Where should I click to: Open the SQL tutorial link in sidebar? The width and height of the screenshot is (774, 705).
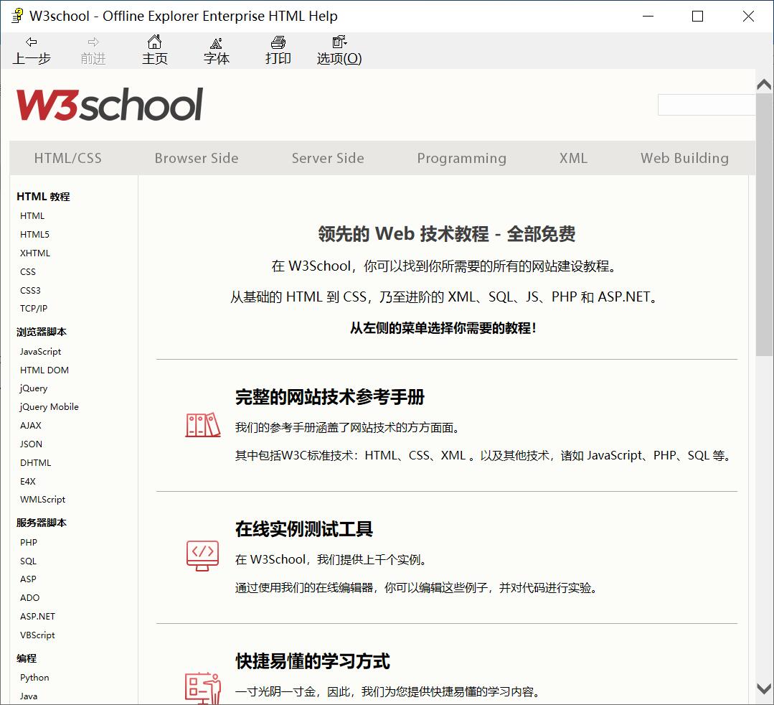coord(28,561)
